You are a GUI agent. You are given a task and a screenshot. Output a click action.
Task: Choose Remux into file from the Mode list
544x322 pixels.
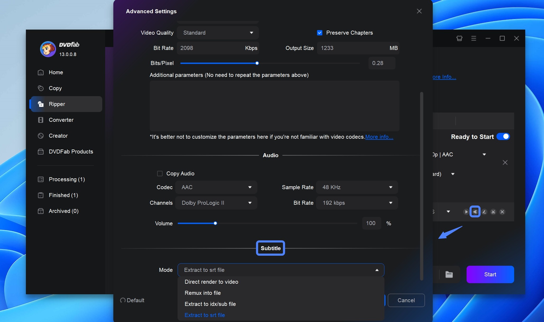point(202,293)
